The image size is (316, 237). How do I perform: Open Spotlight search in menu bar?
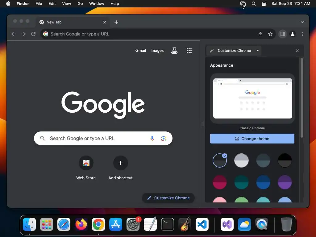tap(254, 4)
